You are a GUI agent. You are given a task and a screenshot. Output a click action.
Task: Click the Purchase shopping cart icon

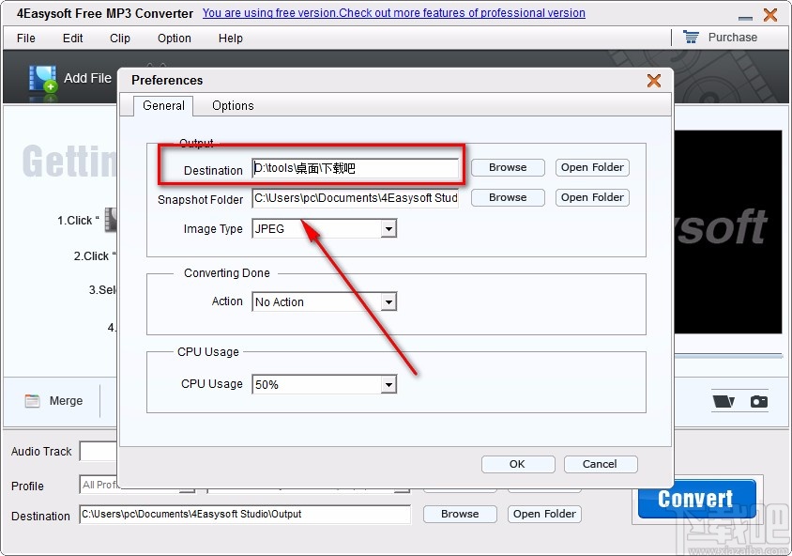tap(691, 37)
